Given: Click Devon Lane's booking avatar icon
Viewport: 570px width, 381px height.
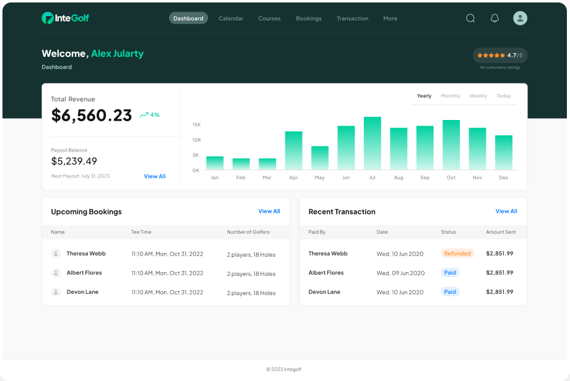Looking at the screenshot, I should (56, 292).
